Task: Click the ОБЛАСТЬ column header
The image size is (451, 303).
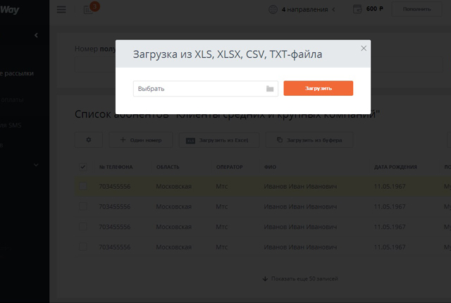Action: [168, 167]
